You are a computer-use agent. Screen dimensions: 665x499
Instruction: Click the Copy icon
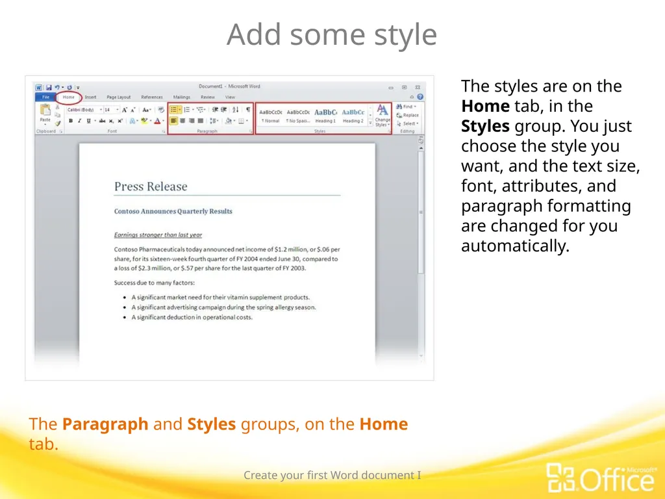pyautogui.click(x=58, y=114)
